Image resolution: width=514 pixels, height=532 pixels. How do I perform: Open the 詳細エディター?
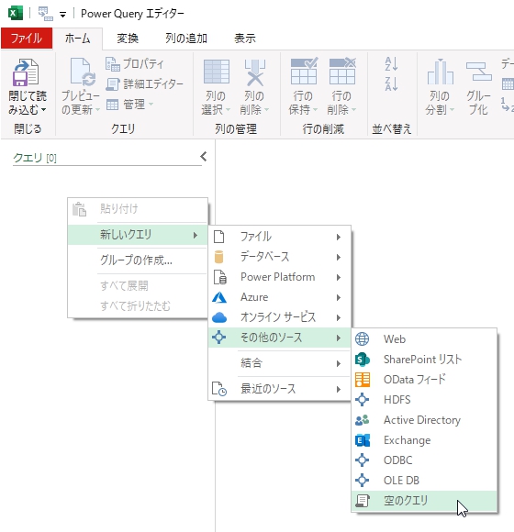[x=144, y=83]
